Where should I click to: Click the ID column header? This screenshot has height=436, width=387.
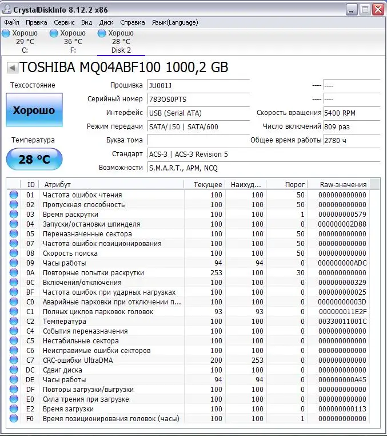click(30, 185)
